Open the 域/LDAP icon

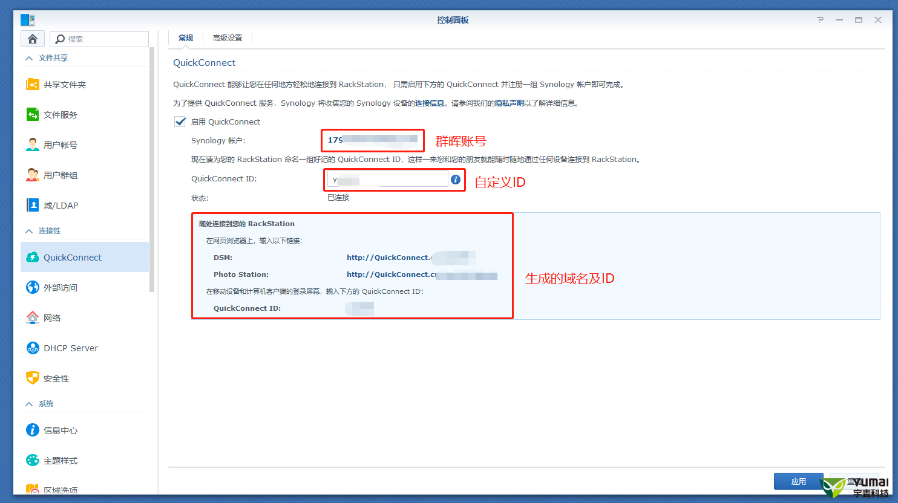(x=33, y=205)
